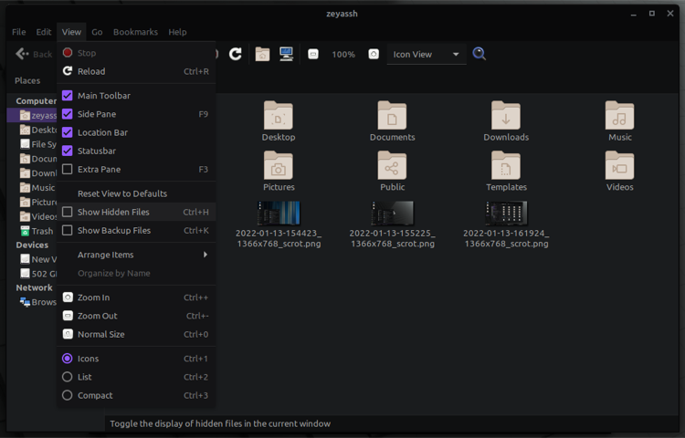The image size is (685, 438).
Task: Open the Music folder icon
Action: [x=619, y=117]
